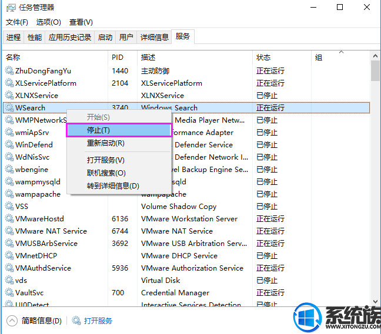The width and height of the screenshot is (381, 334).
Task: Choose 联机搜索(O) in the context menu
Action: [119, 173]
